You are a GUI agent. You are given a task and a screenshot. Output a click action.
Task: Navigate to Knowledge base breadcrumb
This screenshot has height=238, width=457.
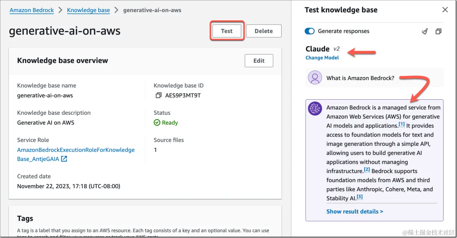pyautogui.click(x=88, y=10)
